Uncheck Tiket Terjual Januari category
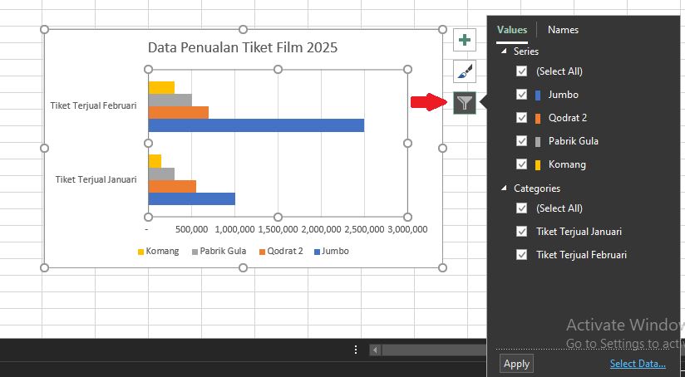The height and width of the screenshot is (377, 685). pyautogui.click(x=522, y=232)
